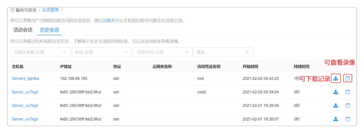View recording for Server3_bje4ka session
The image size is (364, 133).
click(347, 78)
